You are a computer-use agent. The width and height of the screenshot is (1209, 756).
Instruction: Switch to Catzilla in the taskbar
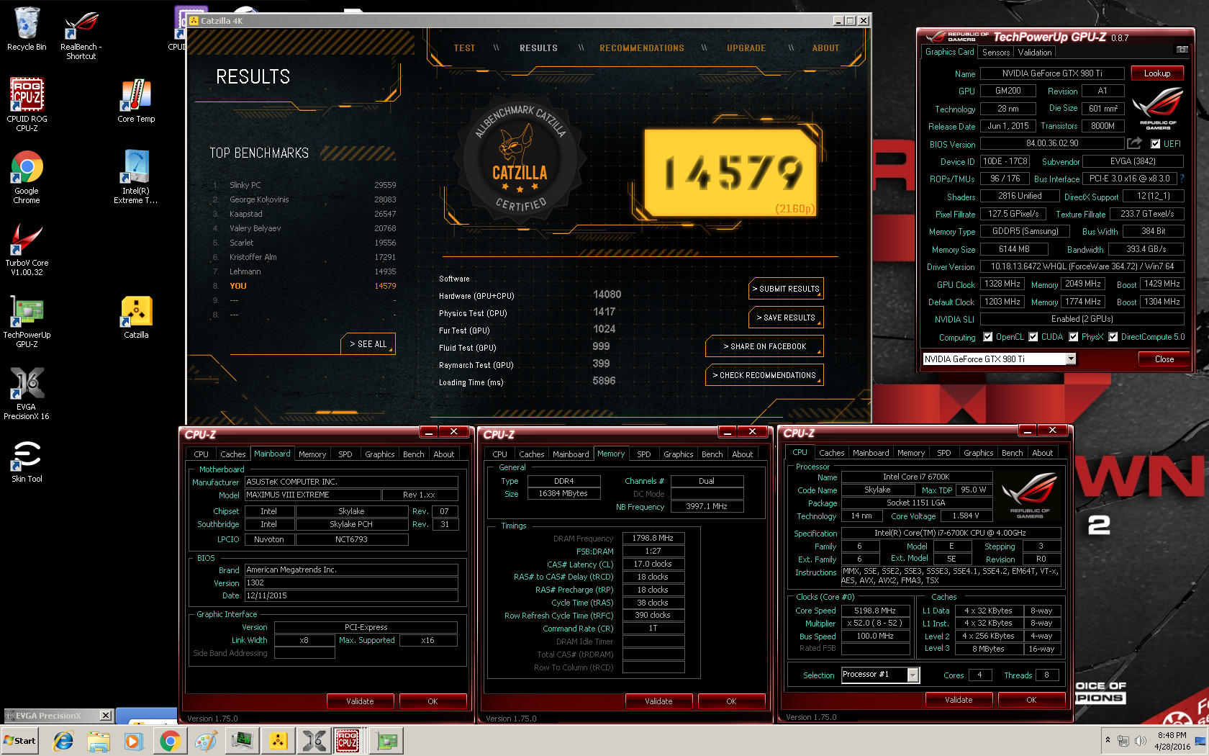click(x=279, y=740)
